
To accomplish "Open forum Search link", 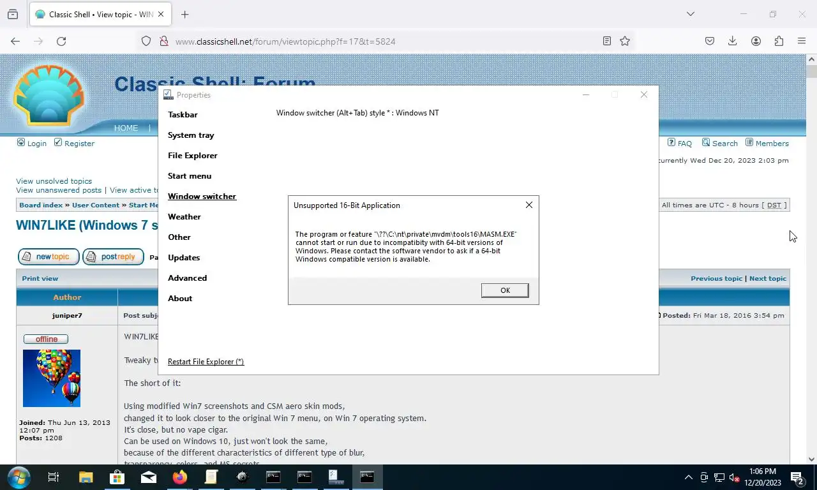I will click(724, 144).
